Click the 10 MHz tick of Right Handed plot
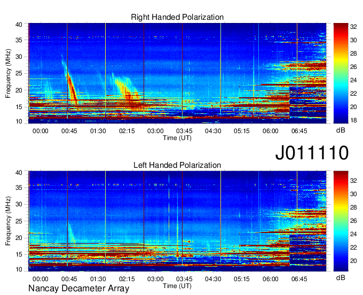This screenshot has height=295, width=363. [x=19, y=121]
